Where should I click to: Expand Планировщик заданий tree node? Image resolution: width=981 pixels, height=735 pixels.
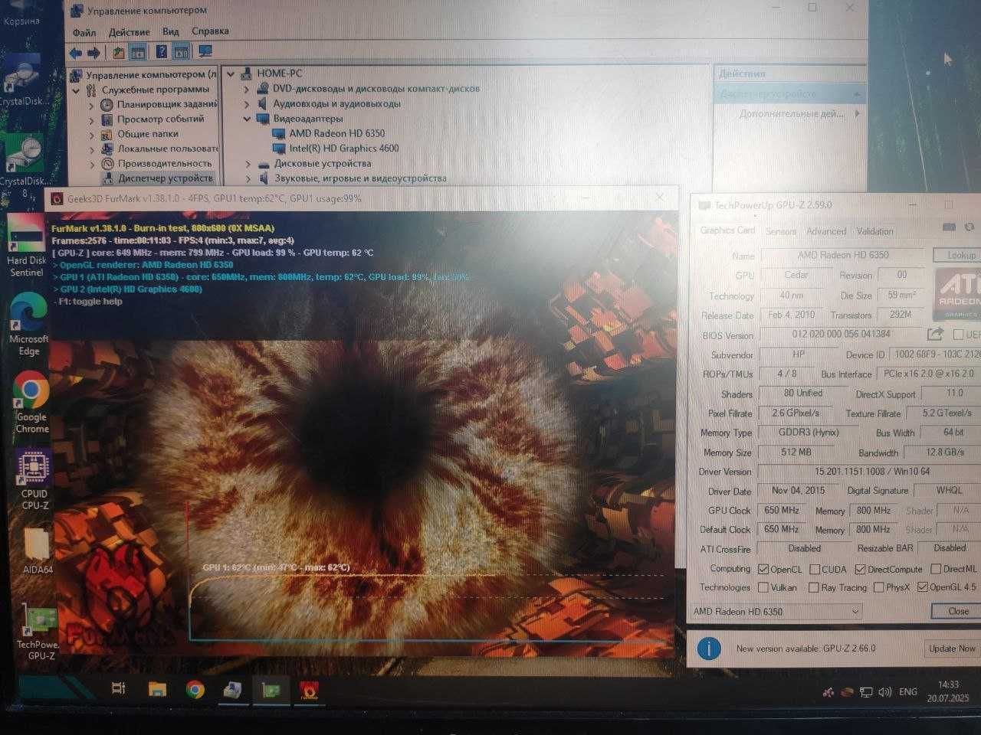coord(91,104)
